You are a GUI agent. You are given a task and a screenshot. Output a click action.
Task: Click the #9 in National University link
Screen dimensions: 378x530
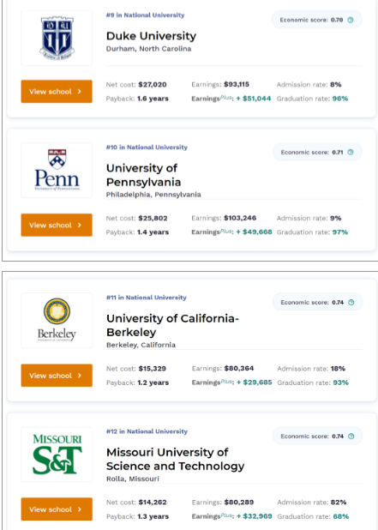145,15
